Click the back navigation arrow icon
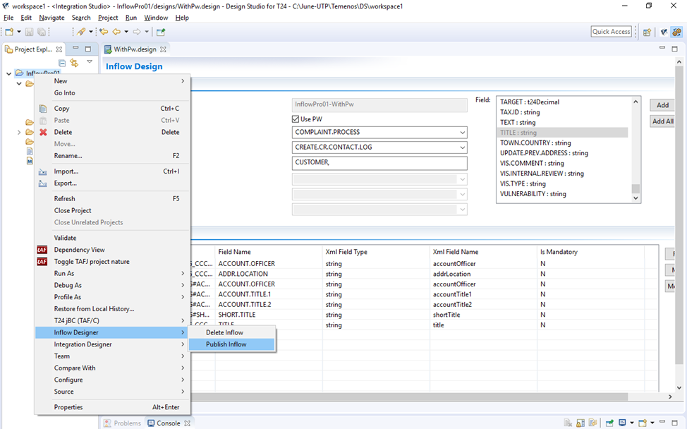 pyautogui.click(x=115, y=32)
